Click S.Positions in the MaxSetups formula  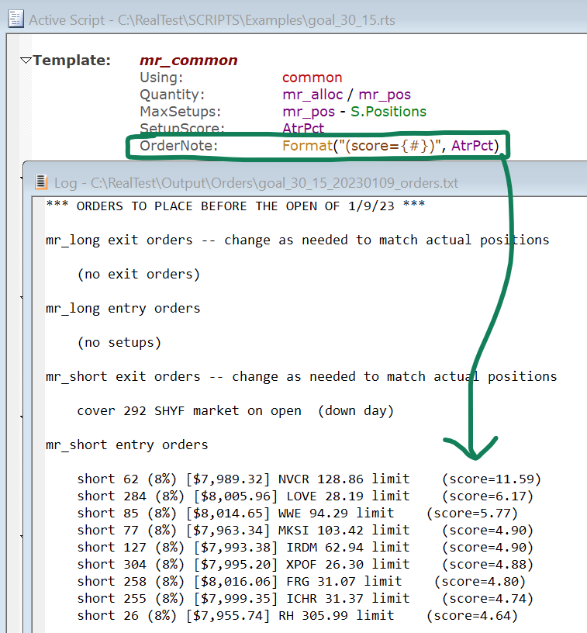tap(388, 112)
